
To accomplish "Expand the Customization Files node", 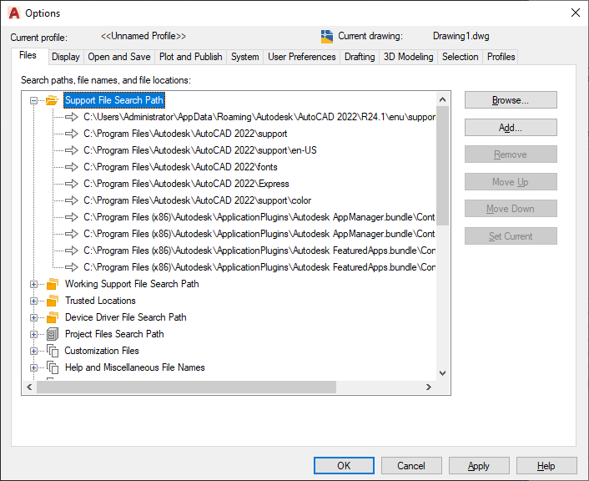I will (x=34, y=351).
